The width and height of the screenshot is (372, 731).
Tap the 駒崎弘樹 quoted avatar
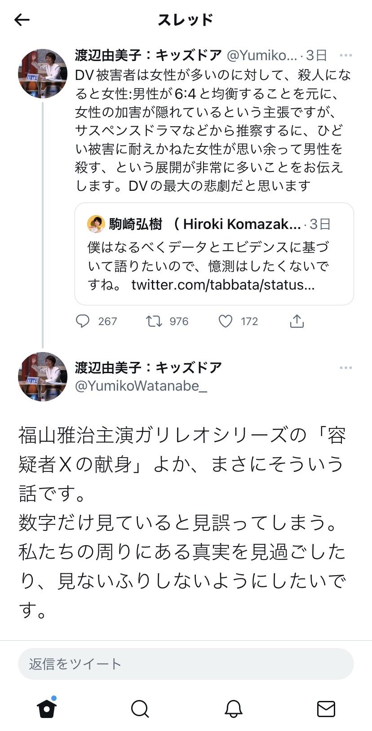(x=96, y=224)
